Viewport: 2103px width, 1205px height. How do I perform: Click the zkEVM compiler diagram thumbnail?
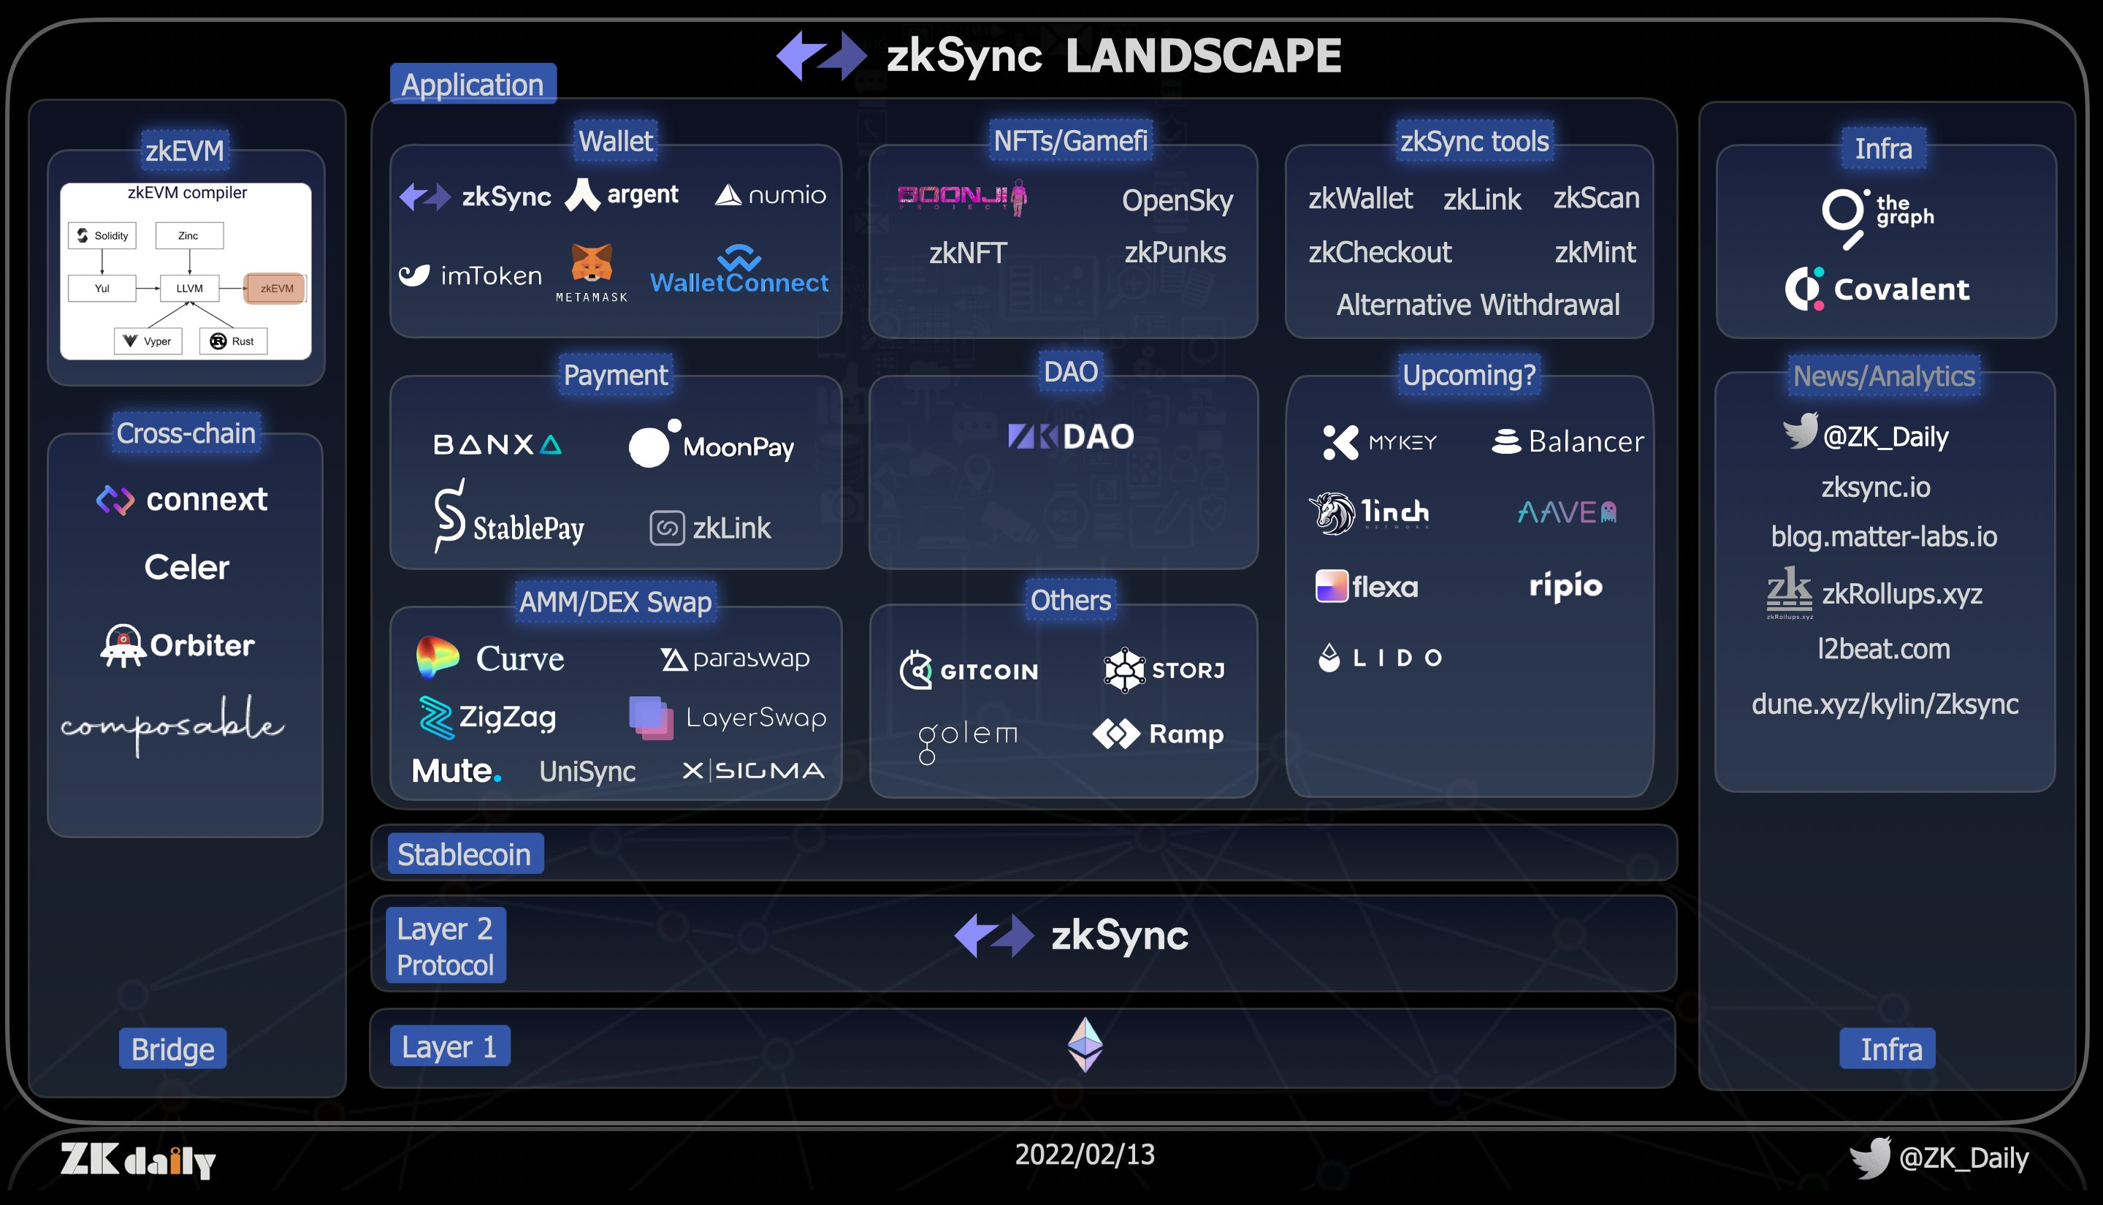(186, 271)
